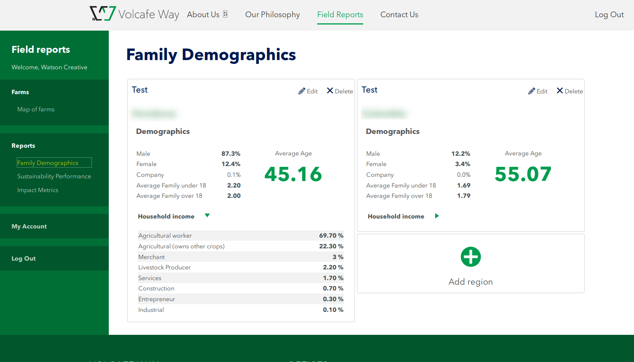Viewport: 634px width, 362px height.
Task: Click the X Delete icon in second region card
Action: pyautogui.click(x=560, y=91)
